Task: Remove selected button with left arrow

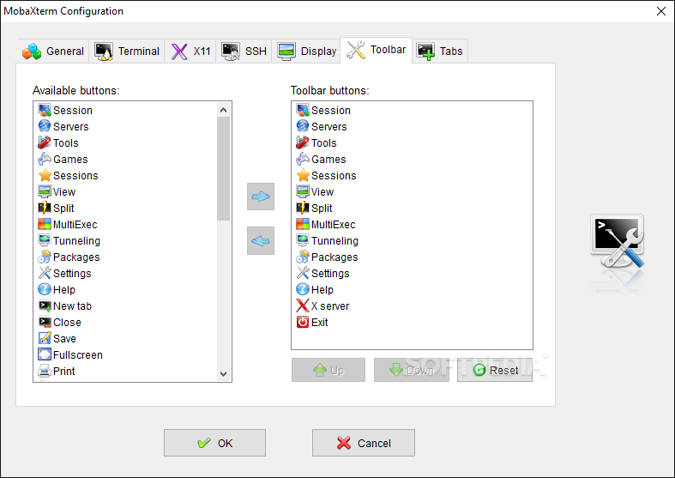Action: (261, 241)
